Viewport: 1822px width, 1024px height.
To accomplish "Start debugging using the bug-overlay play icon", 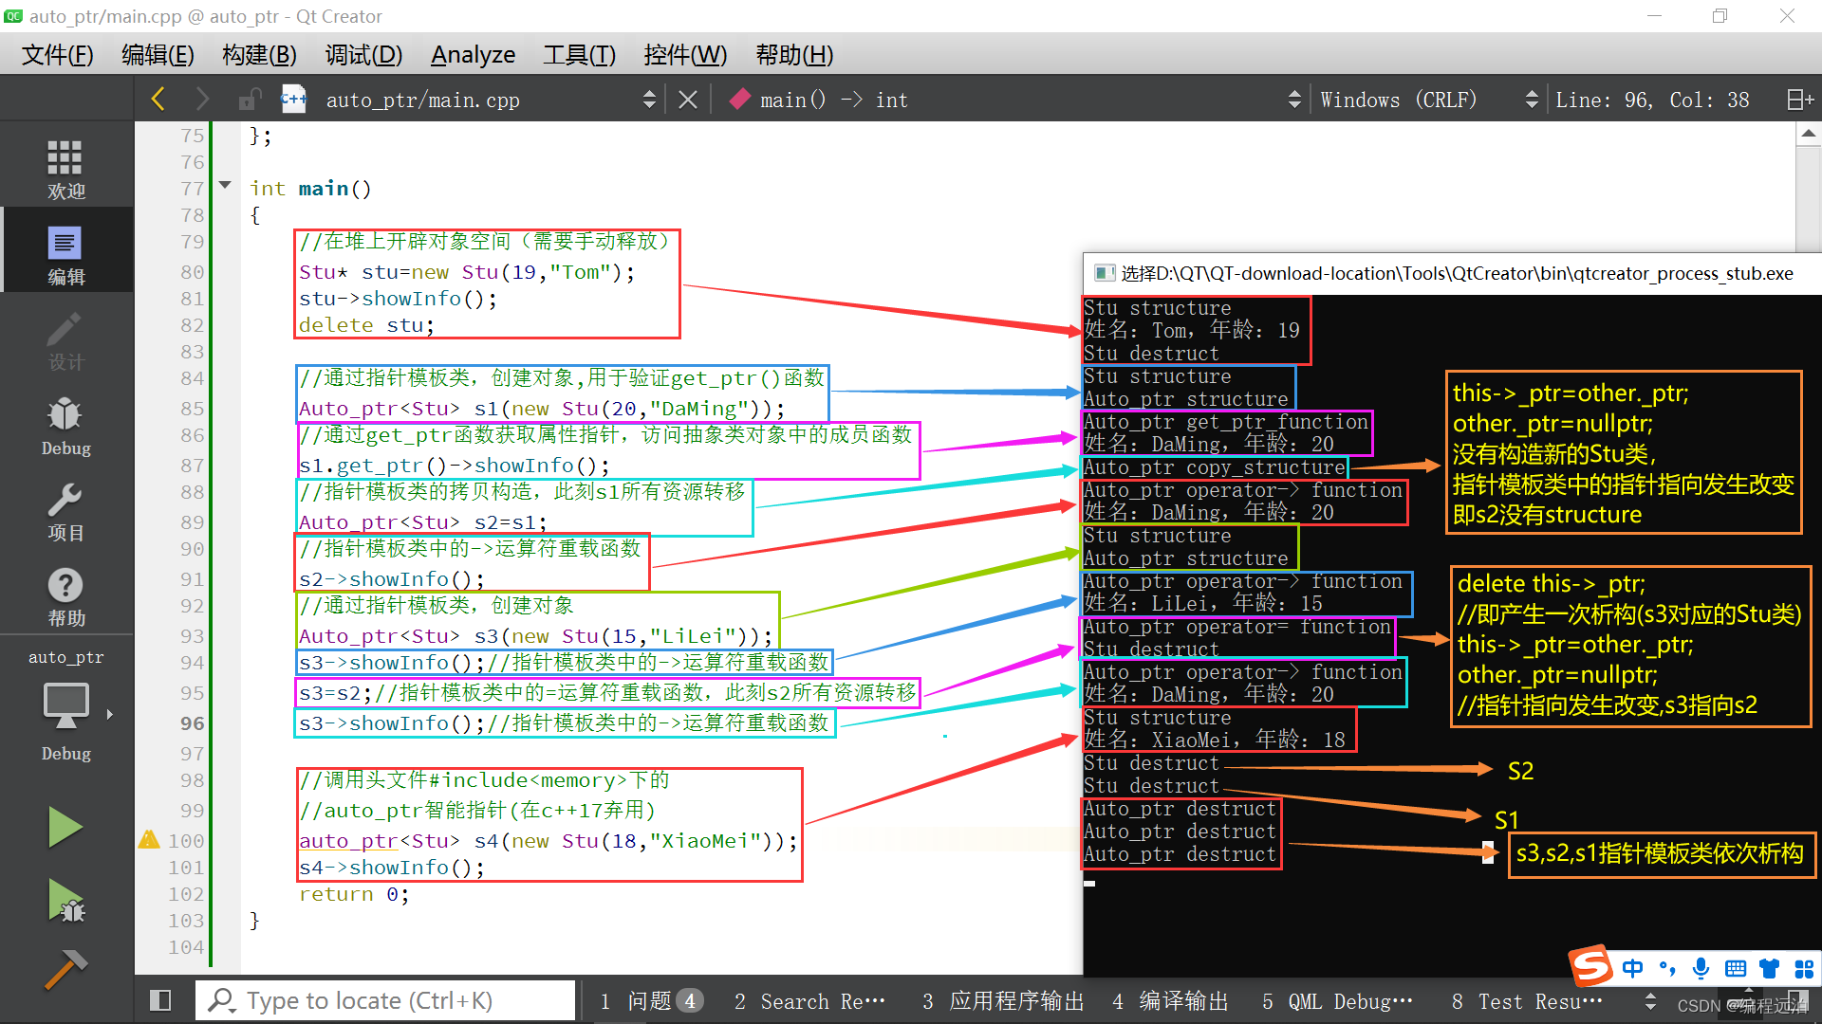I will [x=65, y=901].
